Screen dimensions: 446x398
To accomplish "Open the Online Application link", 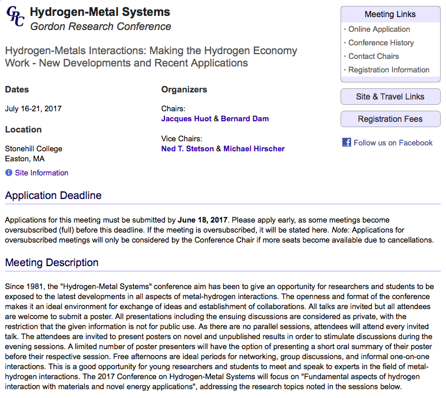I will (x=379, y=29).
